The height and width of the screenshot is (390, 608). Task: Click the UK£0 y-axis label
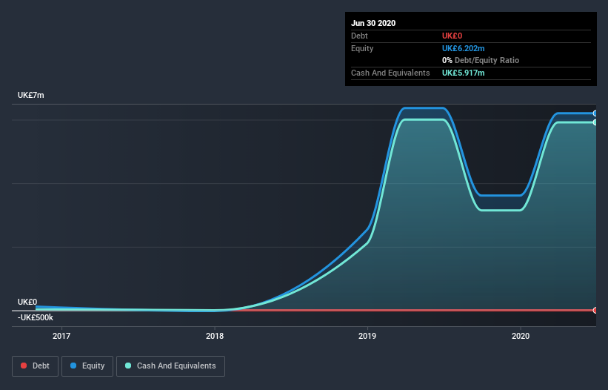[x=27, y=302]
